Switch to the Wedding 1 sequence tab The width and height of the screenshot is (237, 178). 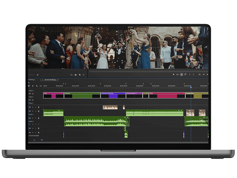point(32,80)
